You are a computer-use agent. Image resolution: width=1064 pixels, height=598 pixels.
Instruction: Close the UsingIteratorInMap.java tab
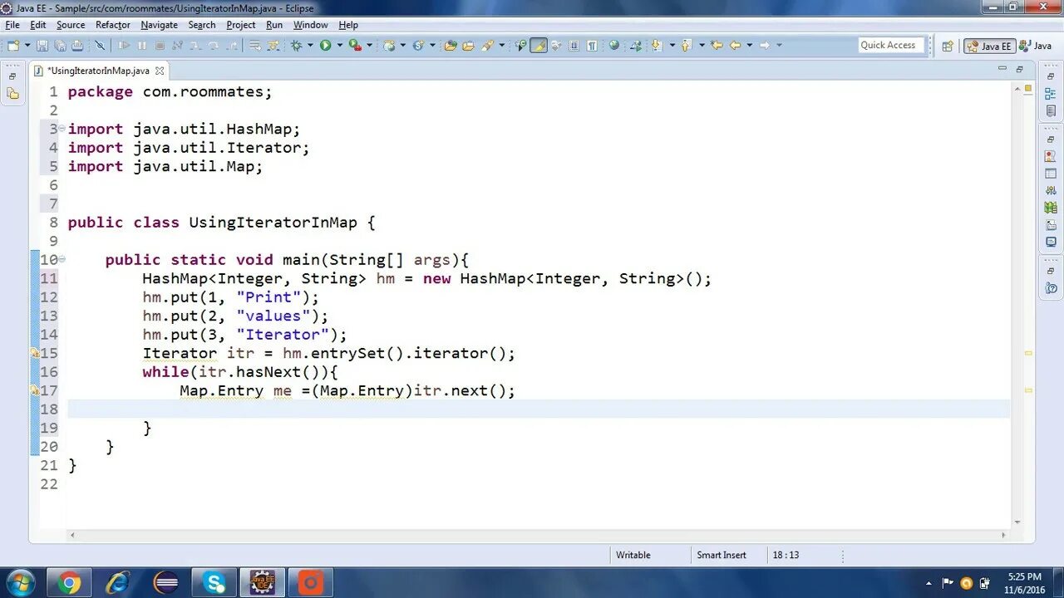coord(160,71)
